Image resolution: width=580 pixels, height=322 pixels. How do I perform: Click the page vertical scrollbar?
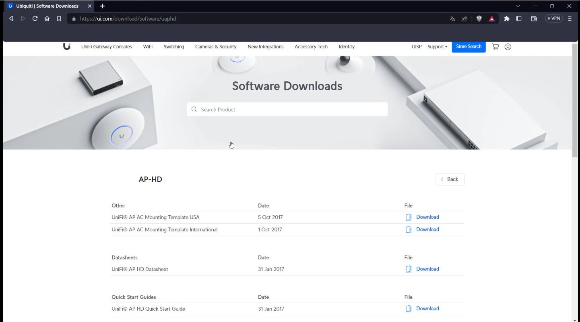tap(575, 100)
